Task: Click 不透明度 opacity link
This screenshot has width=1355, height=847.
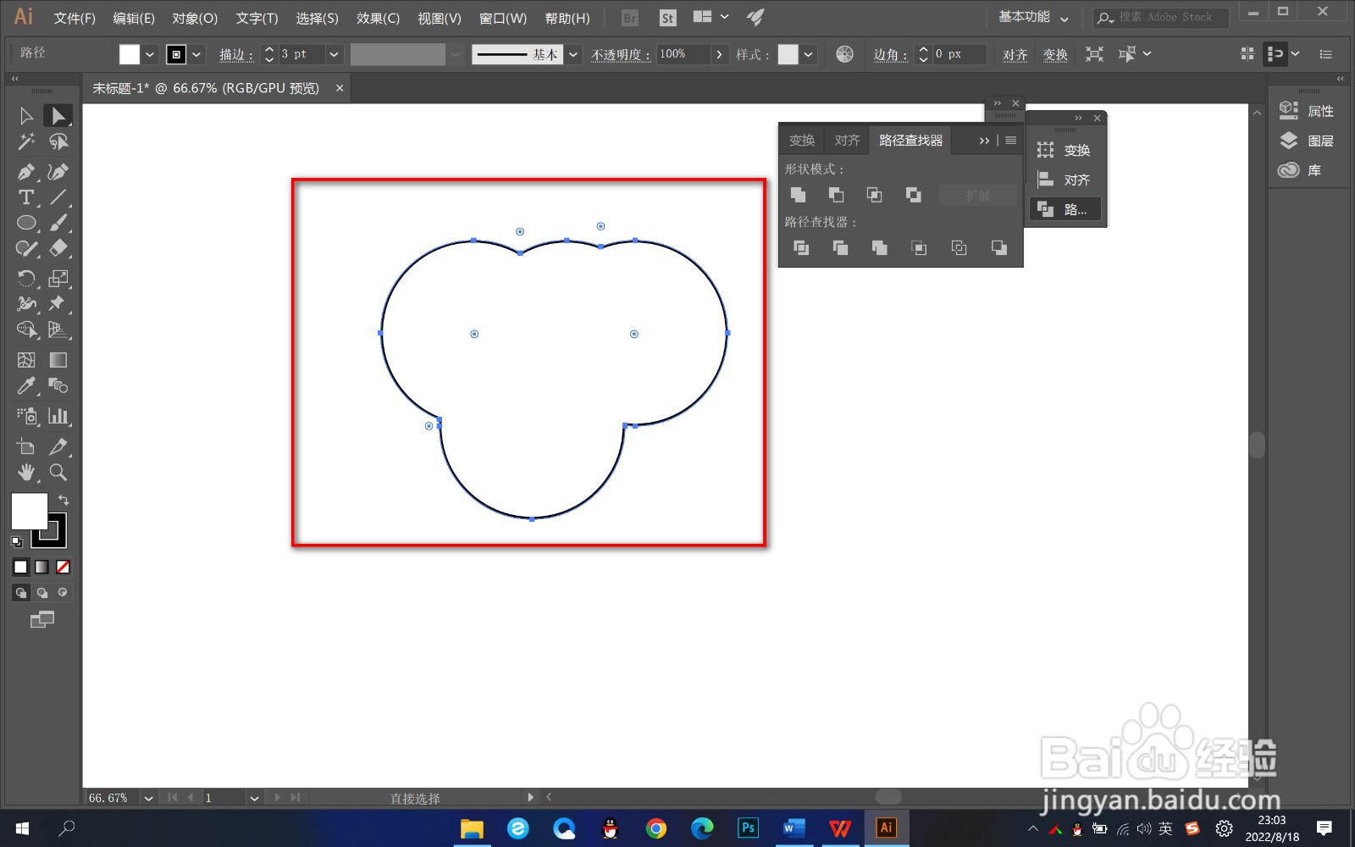Action: pos(621,54)
